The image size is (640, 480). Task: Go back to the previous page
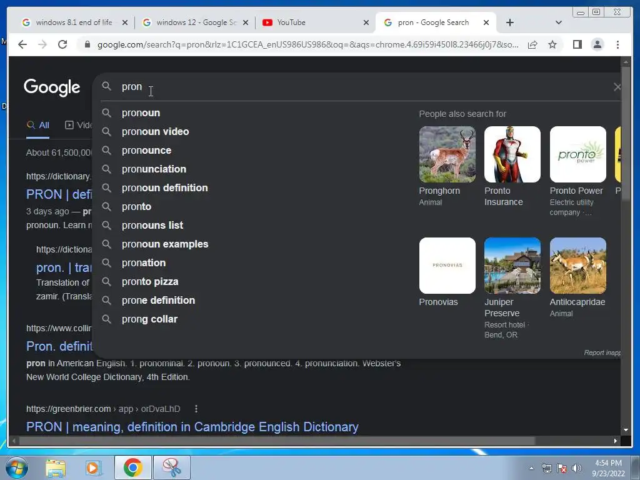pos(22,44)
